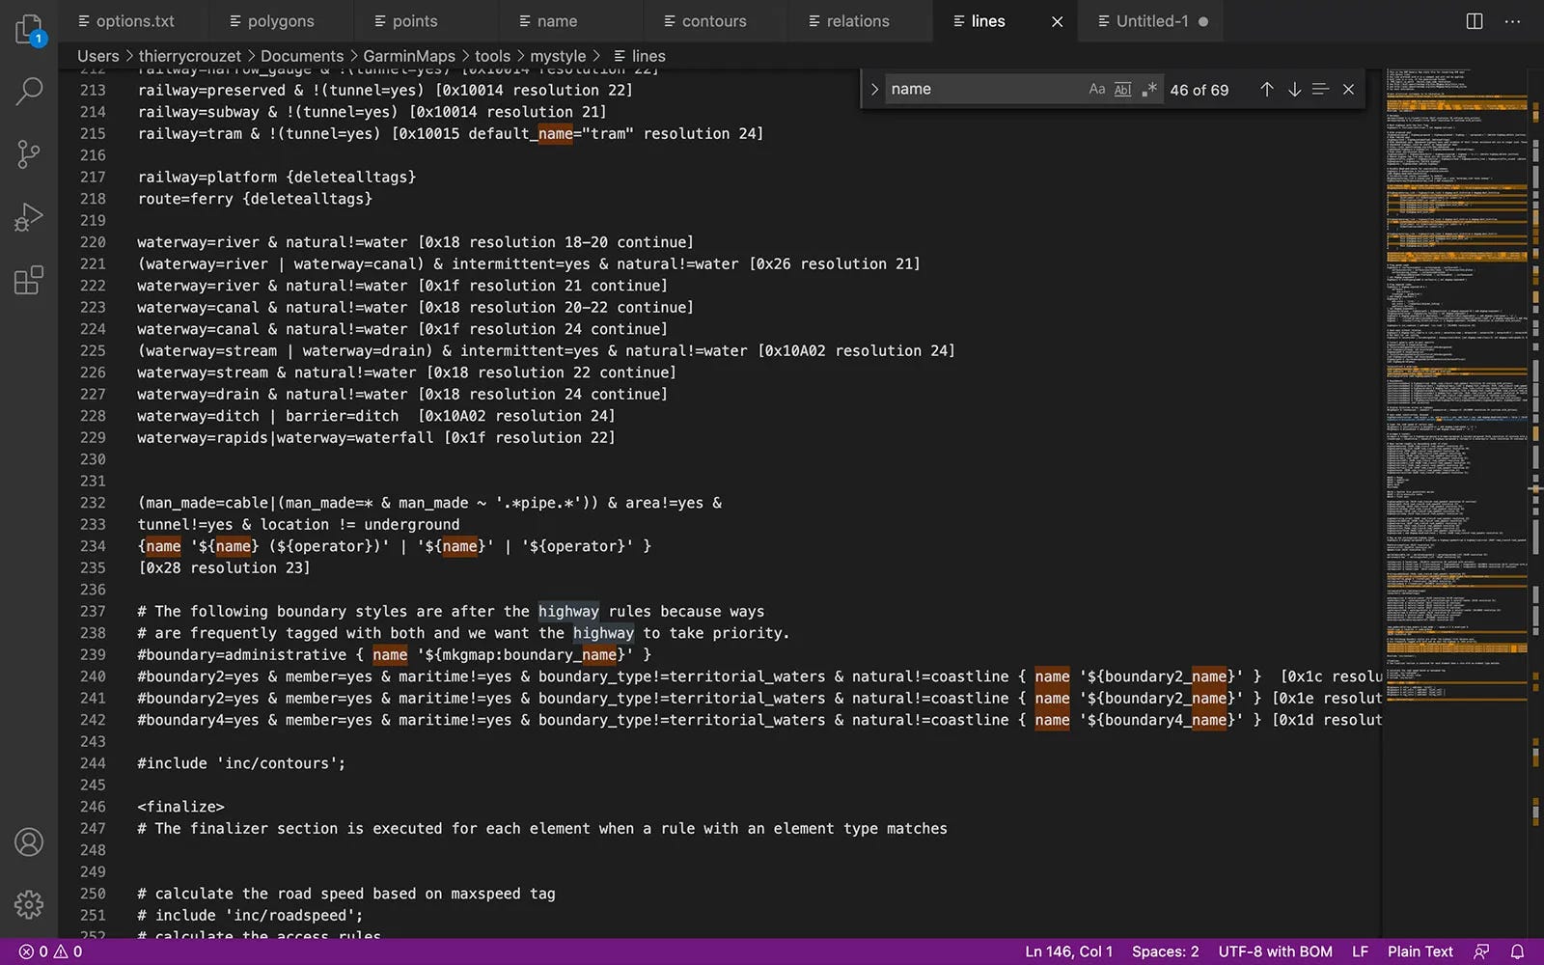Click 'route=ferry {deletealltags}' line
Screen dimensions: 1544x965
255,199
